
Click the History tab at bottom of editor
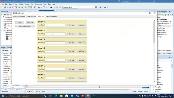click(x=146, y=91)
